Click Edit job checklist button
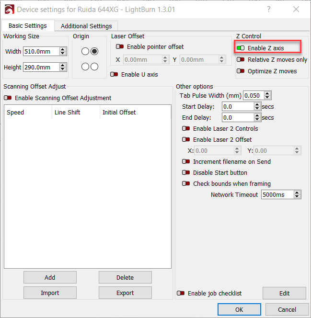 284,293
